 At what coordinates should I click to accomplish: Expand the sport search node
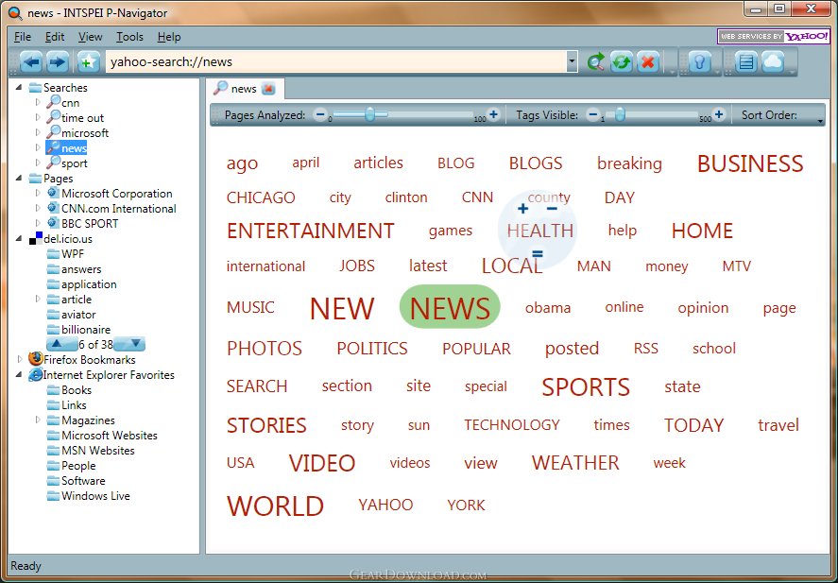pyautogui.click(x=38, y=163)
